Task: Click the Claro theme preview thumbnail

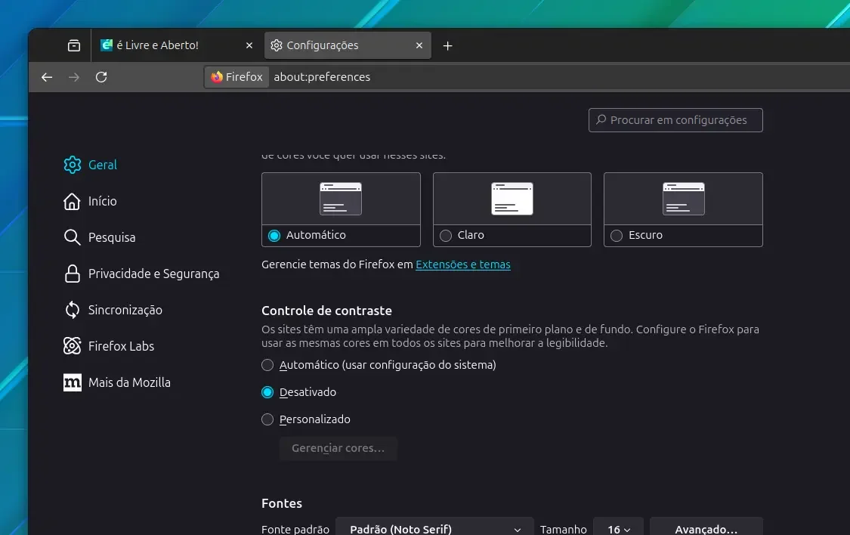Action: (512, 199)
